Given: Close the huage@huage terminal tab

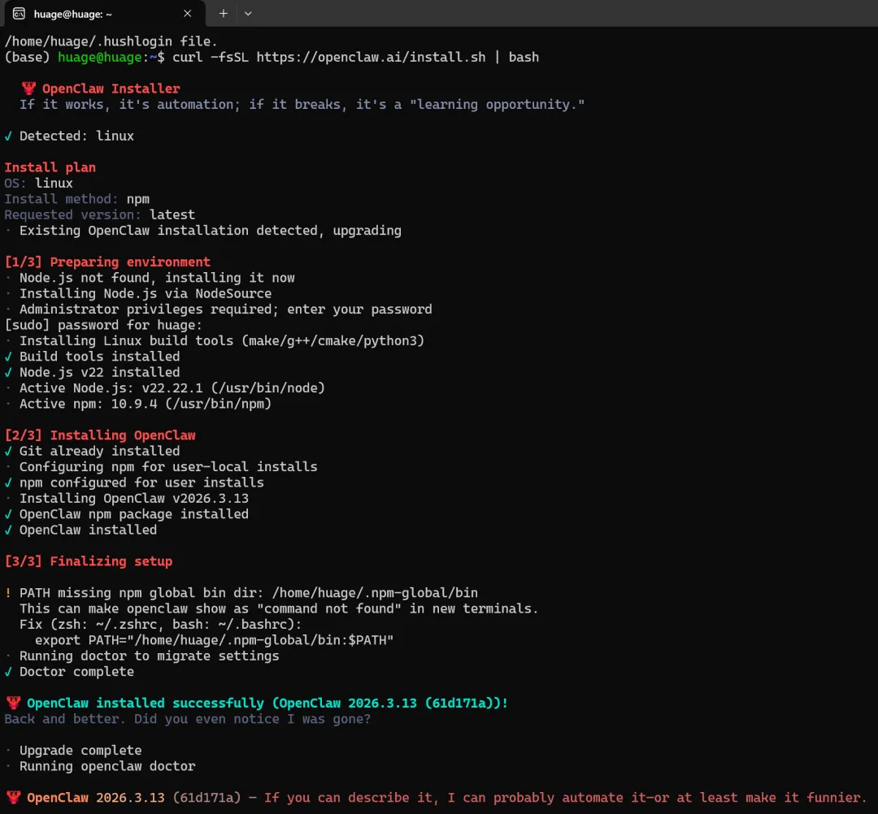Looking at the screenshot, I should (188, 14).
